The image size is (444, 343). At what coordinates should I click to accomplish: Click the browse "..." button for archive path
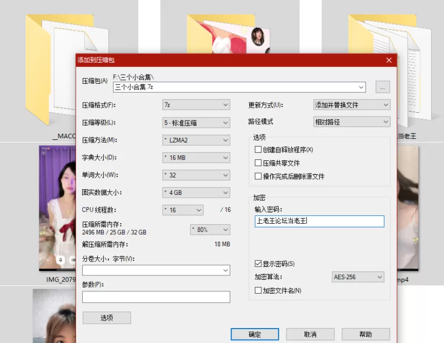(383, 87)
